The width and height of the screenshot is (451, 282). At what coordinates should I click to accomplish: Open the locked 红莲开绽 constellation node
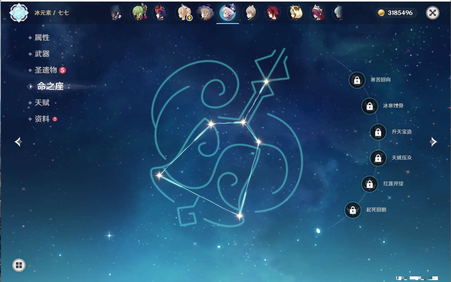(370, 184)
